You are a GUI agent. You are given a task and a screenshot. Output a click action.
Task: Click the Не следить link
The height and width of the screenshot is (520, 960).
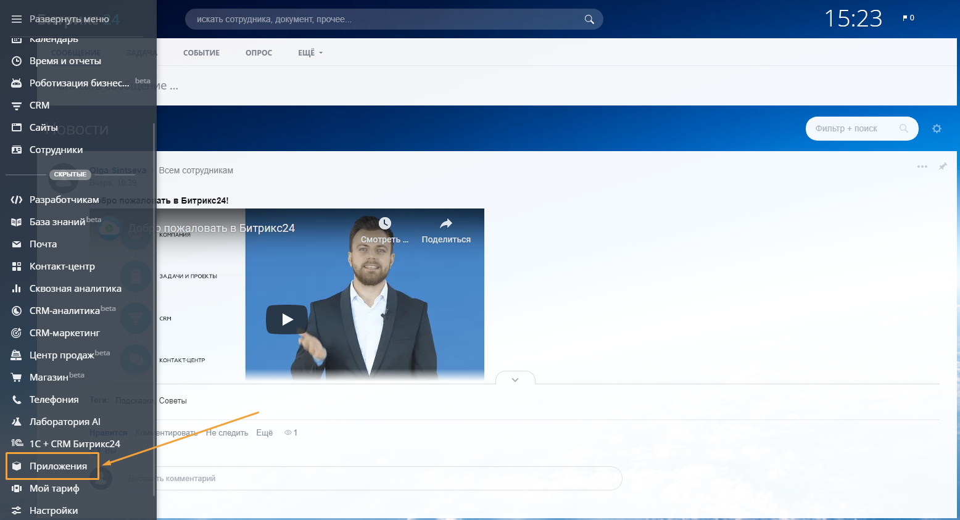point(227,433)
